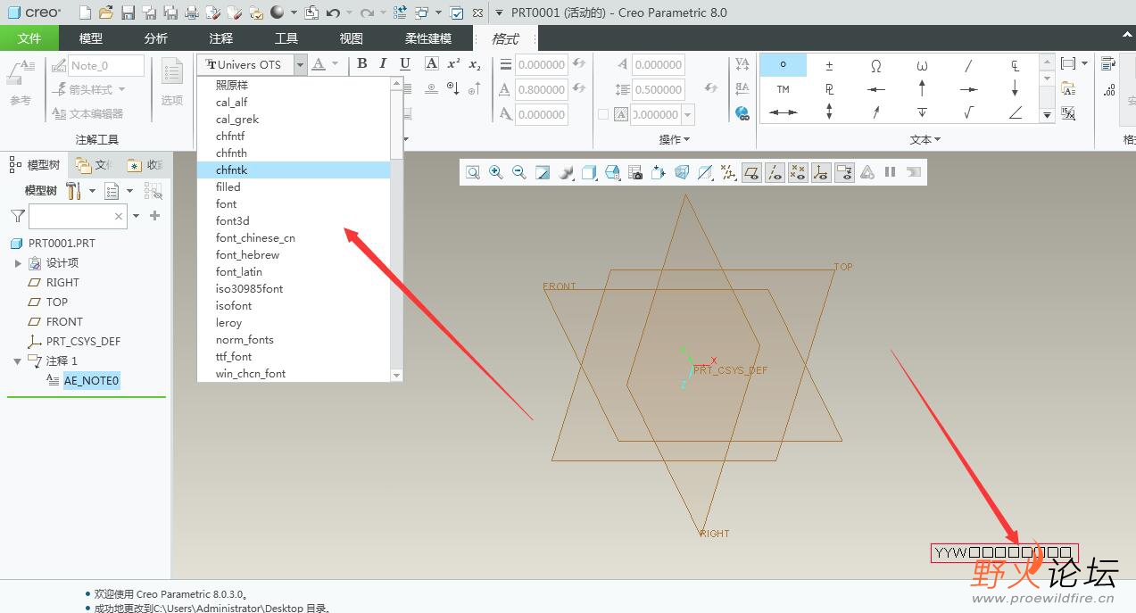This screenshot has height=613, width=1136.
Task: Switch to the 分析 ribbon tab
Action: [155, 38]
